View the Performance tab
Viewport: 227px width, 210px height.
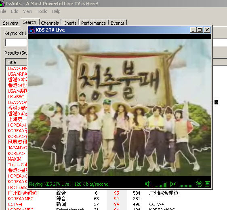click(94, 23)
